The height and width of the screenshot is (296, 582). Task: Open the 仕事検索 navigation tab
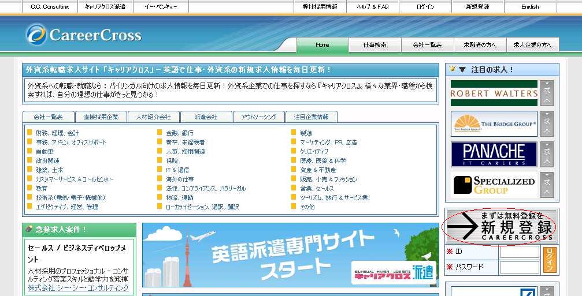pos(375,45)
